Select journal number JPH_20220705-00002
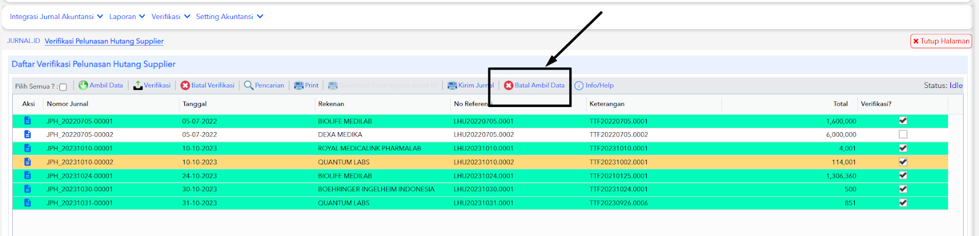 tap(80, 135)
